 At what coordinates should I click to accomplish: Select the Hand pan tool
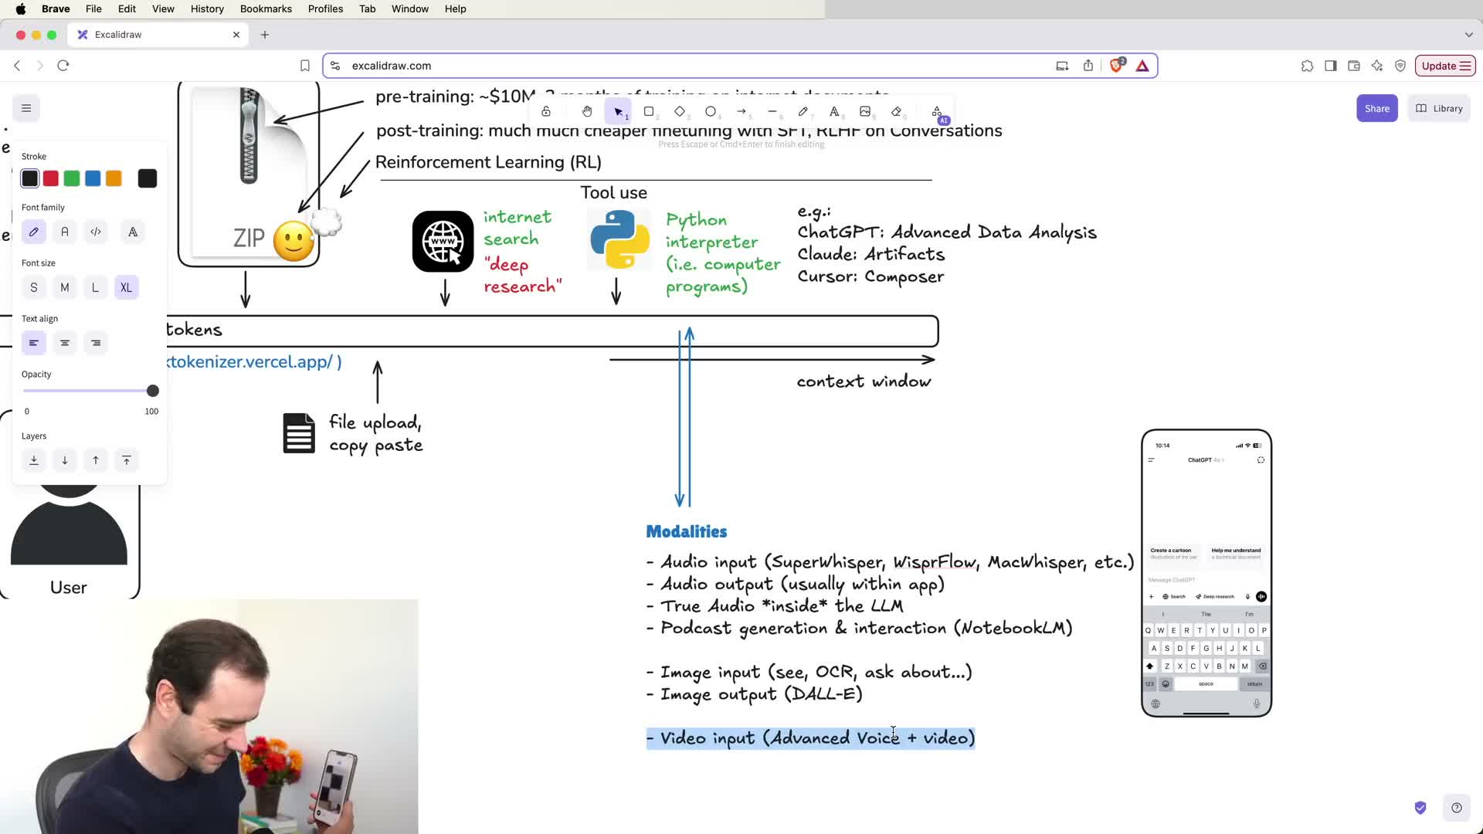(587, 111)
